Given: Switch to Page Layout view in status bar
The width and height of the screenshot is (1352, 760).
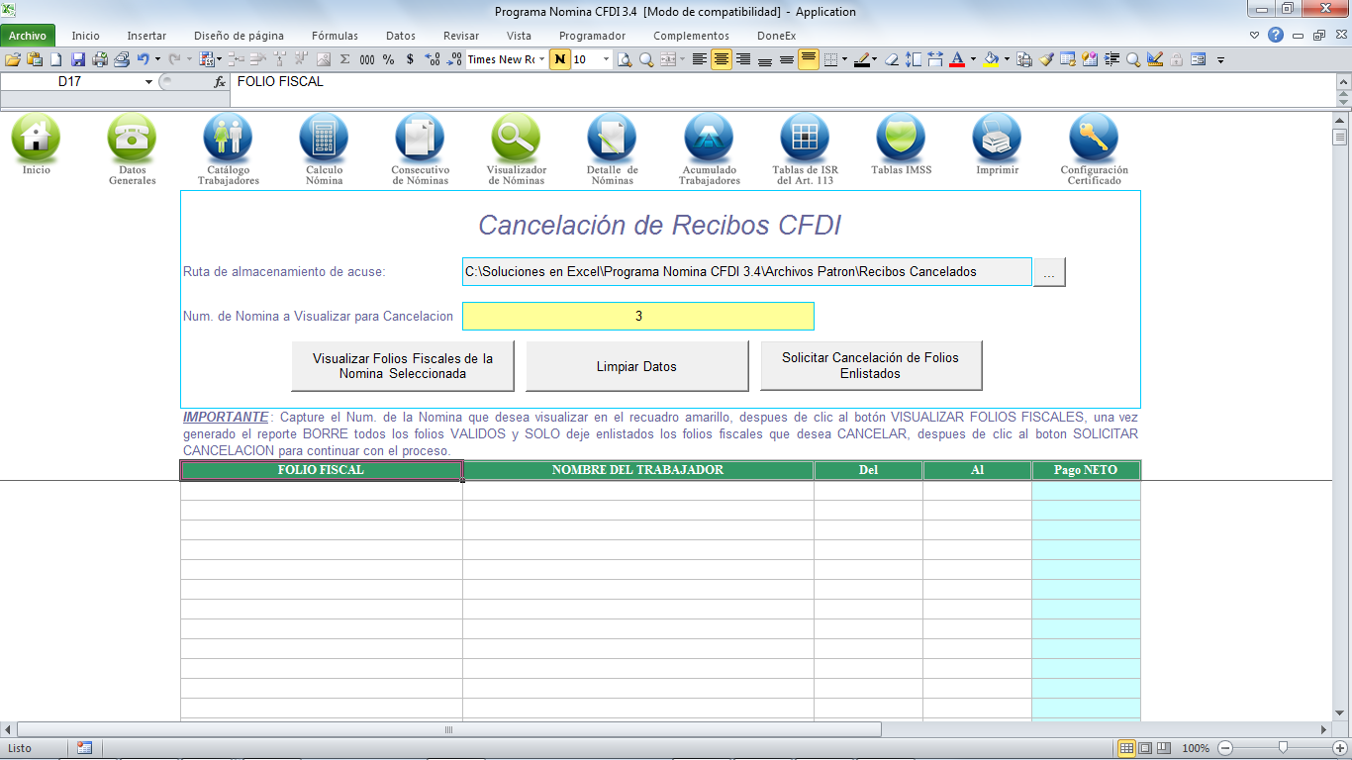Looking at the screenshot, I should [x=1145, y=748].
